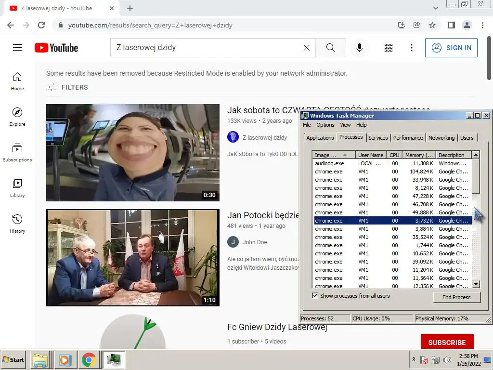Switch to the Users tab

pos(467,138)
